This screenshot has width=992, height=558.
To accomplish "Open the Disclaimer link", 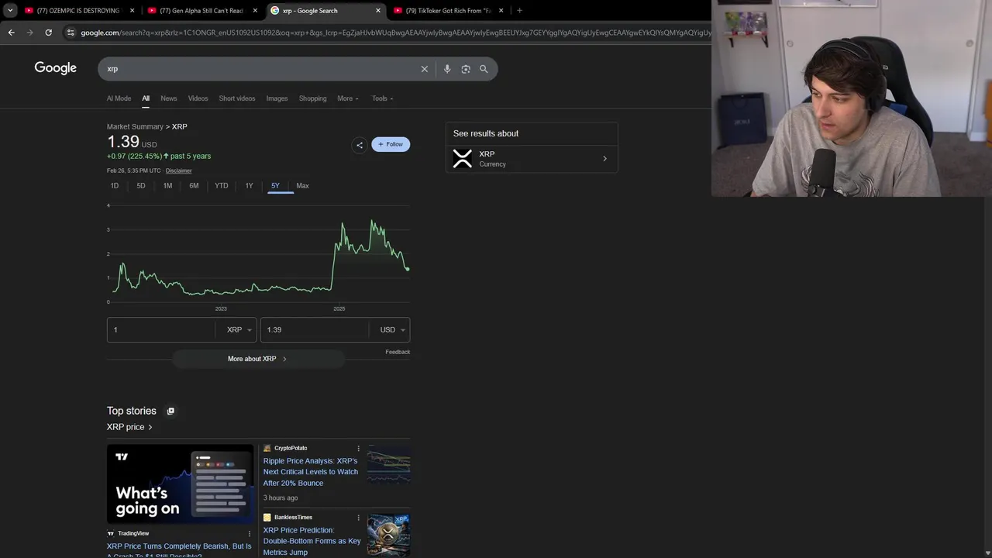I will point(178,170).
